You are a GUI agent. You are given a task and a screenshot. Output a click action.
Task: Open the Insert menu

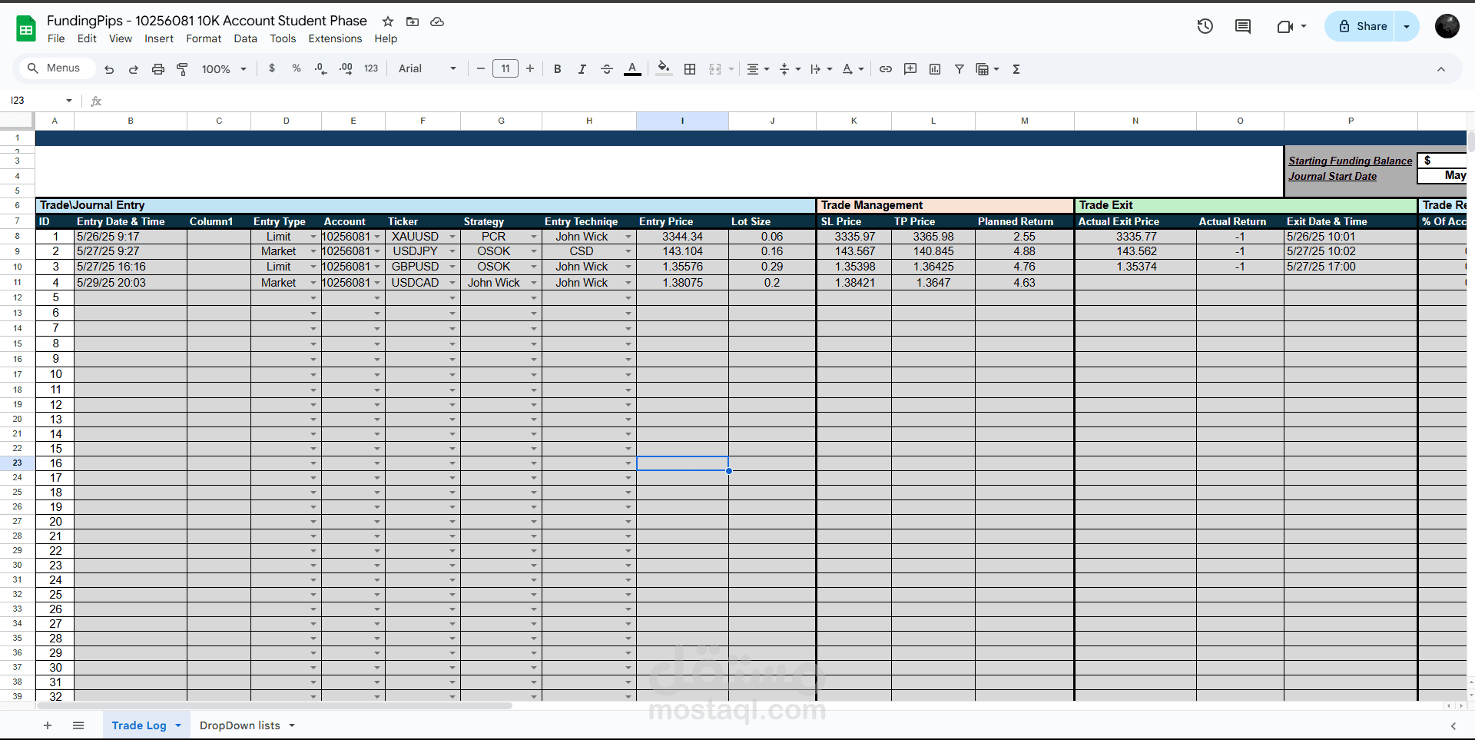159,38
